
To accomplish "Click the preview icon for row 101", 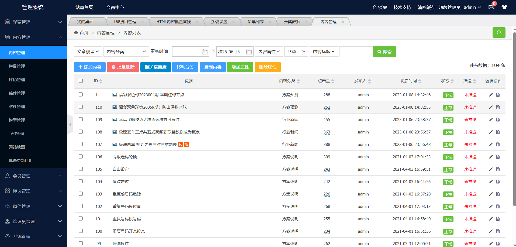I will [498, 219].
